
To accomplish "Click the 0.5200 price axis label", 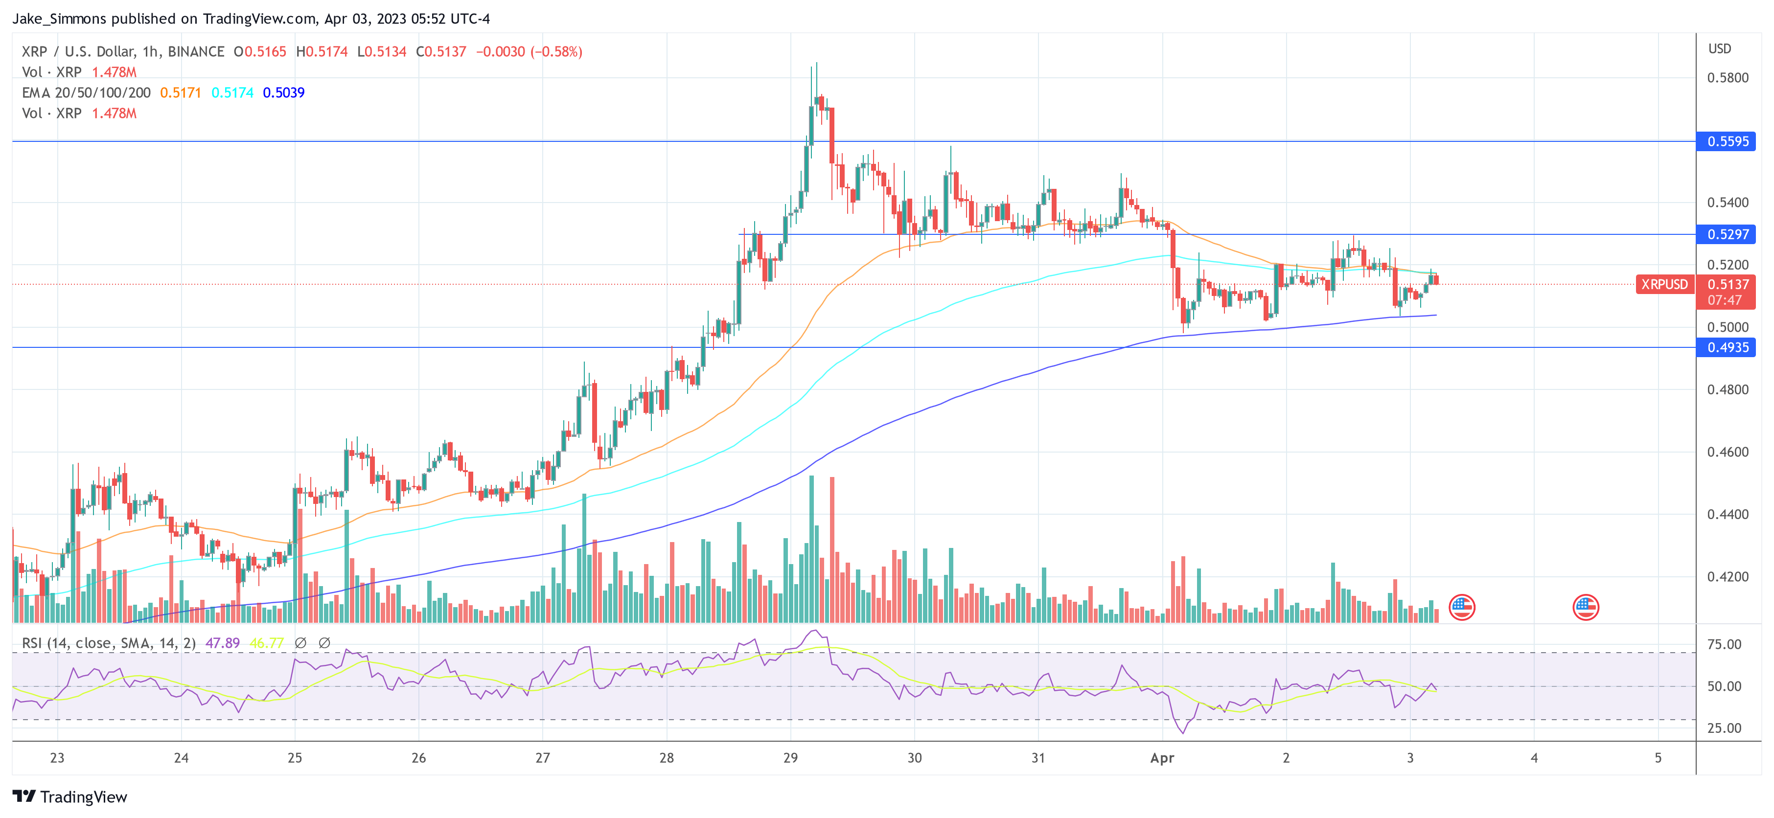I will [1728, 265].
